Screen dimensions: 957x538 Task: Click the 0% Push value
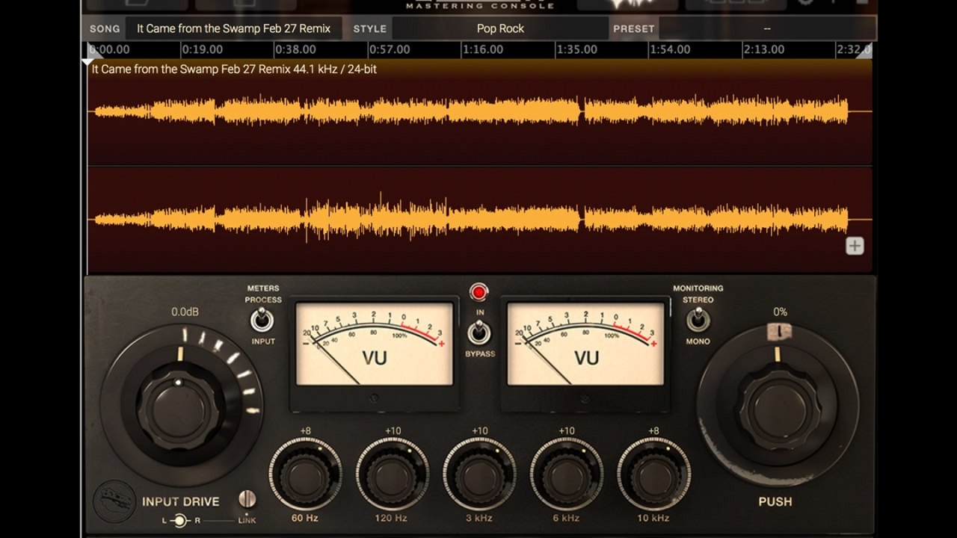pyautogui.click(x=781, y=312)
